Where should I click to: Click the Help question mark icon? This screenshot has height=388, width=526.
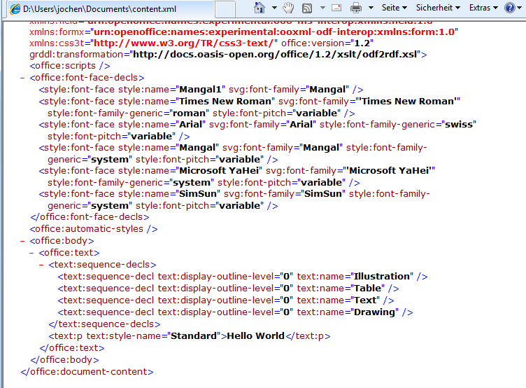pyautogui.click(x=509, y=8)
